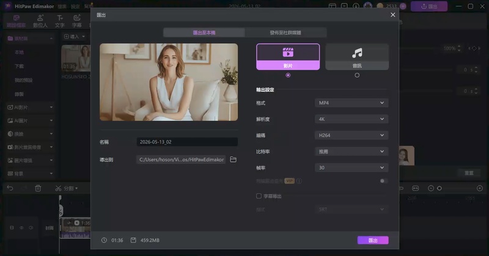Click the keyframe diamond icon in properties
The image size is (489, 256).
(x=474, y=48)
